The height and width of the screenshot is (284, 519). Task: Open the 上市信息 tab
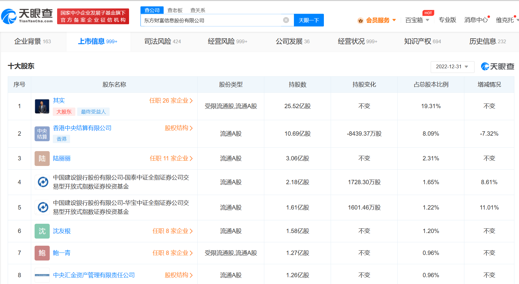tap(98, 41)
